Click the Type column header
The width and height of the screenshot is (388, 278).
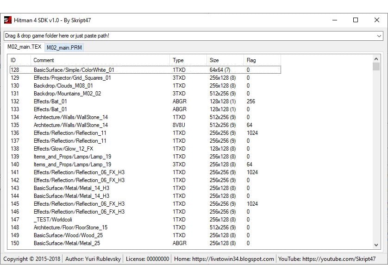click(188, 60)
